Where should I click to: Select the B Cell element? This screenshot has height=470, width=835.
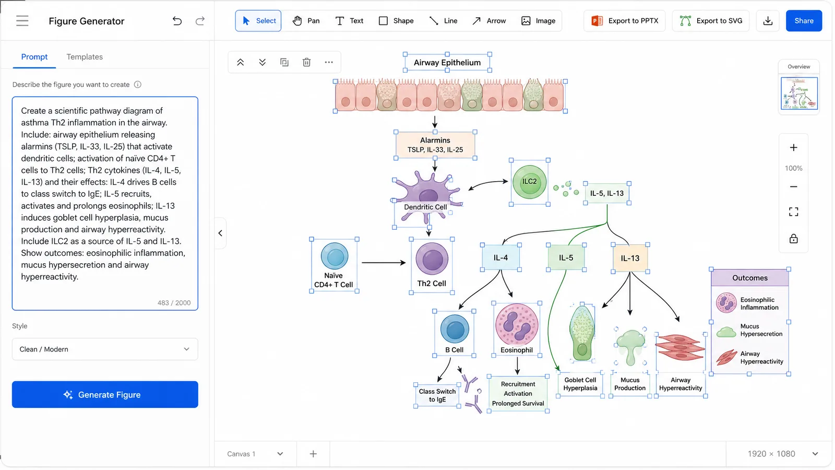click(455, 334)
